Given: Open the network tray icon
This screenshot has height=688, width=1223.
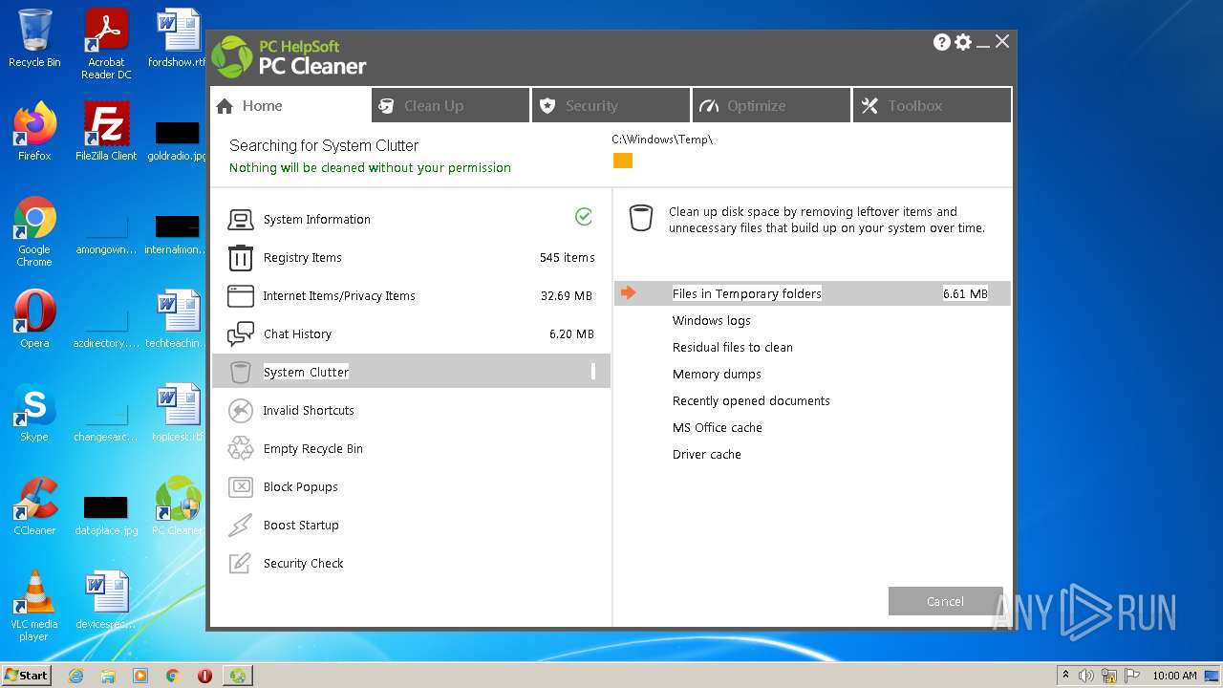Looking at the screenshot, I should [x=1109, y=676].
